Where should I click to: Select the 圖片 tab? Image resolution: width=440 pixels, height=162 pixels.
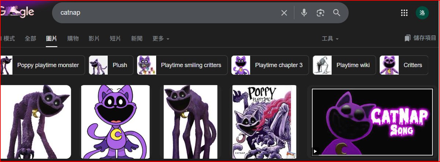(52, 38)
